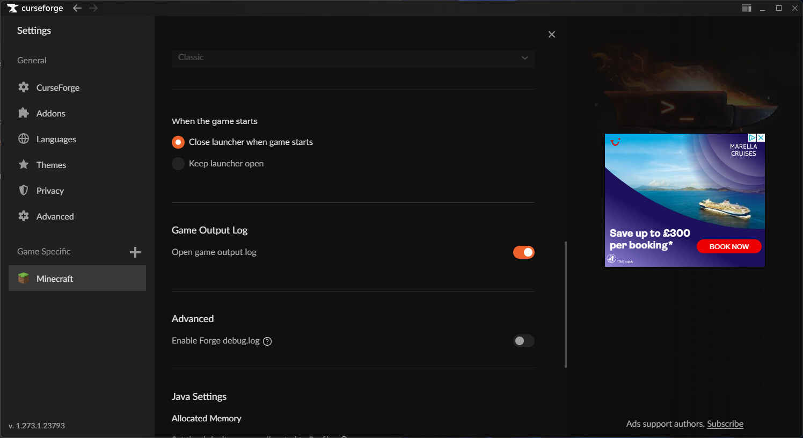Image resolution: width=803 pixels, height=438 pixels.
Task: Open Addons settings
Action: coord(77,113)
